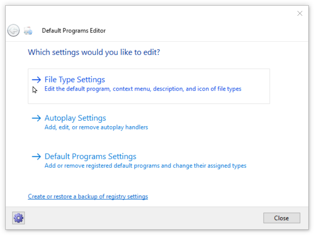Click the Default Programs Editor app icon
The width and height of the screenshot is (314, 235).
point(28,30)
